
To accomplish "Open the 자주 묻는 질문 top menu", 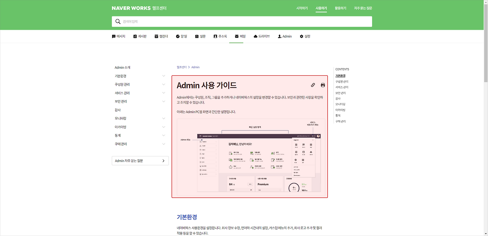I will tap(363, 8).
